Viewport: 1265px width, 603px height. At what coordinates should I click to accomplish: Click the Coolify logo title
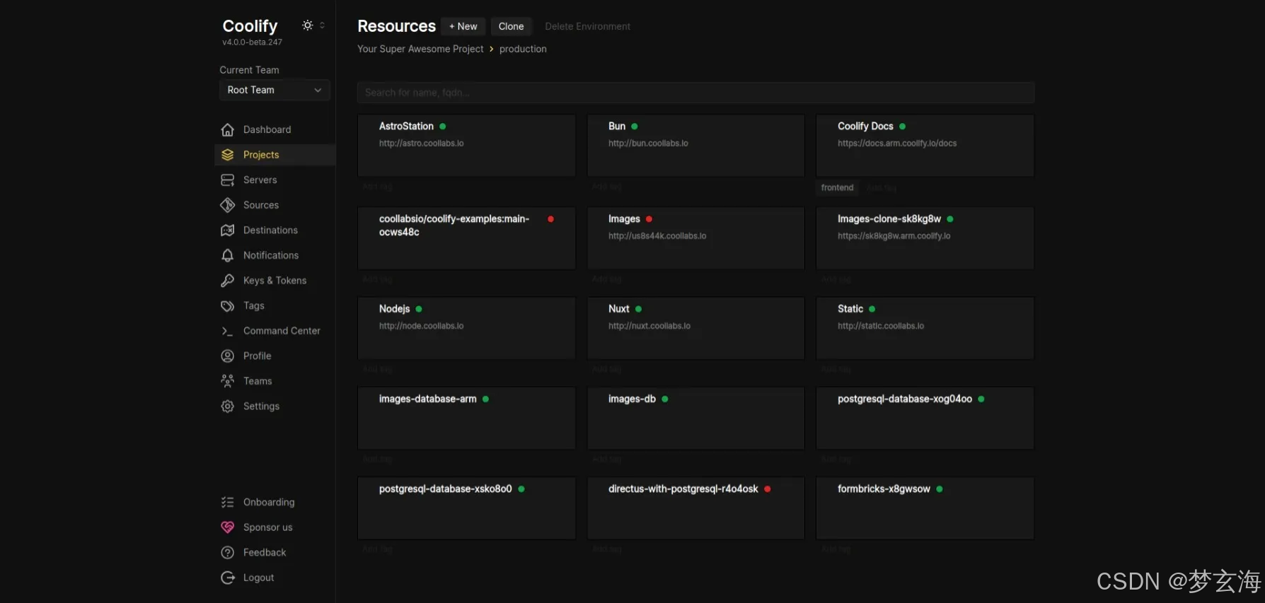250,25
